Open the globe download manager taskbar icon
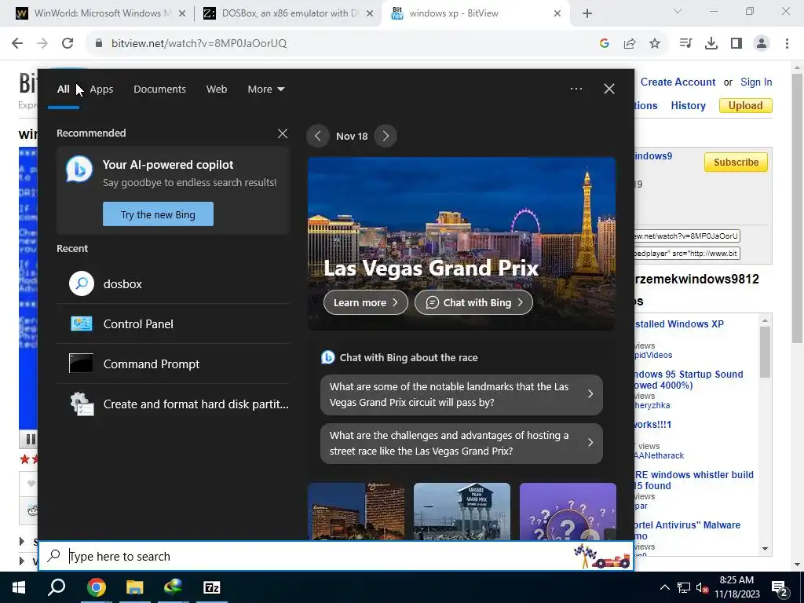This screenshot has width=804, height=603. [174, 587]
